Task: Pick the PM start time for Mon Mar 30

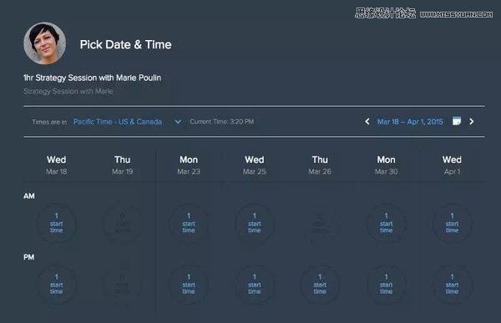Action: click(x=386, y=284)
